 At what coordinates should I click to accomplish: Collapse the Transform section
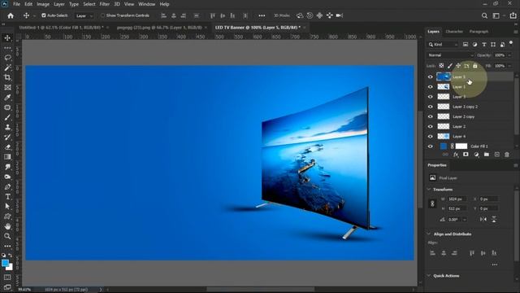coord(429,190)
